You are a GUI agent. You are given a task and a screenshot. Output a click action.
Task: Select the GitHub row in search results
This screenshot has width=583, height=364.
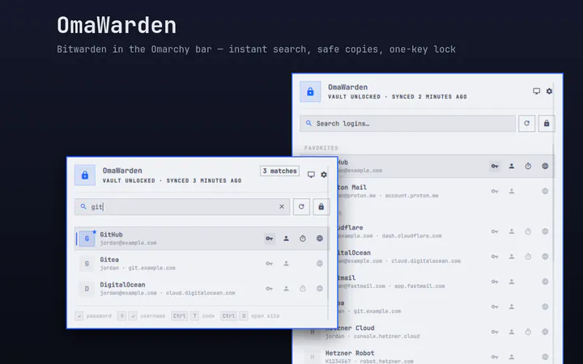point(202,239)
